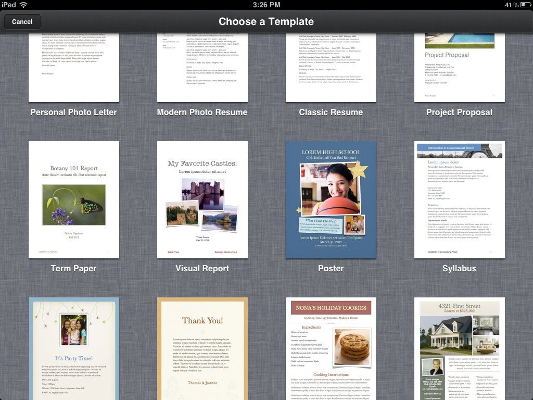Screen dimensions: 533x400
Task: Open the Thank You card template
Action: click(x=202, y=349)
